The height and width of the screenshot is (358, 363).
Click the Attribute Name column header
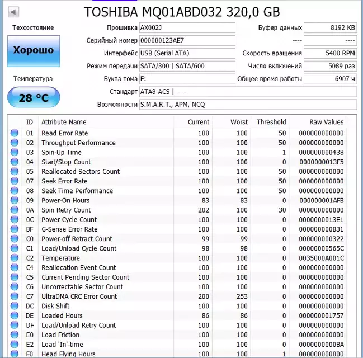point(106,122)
